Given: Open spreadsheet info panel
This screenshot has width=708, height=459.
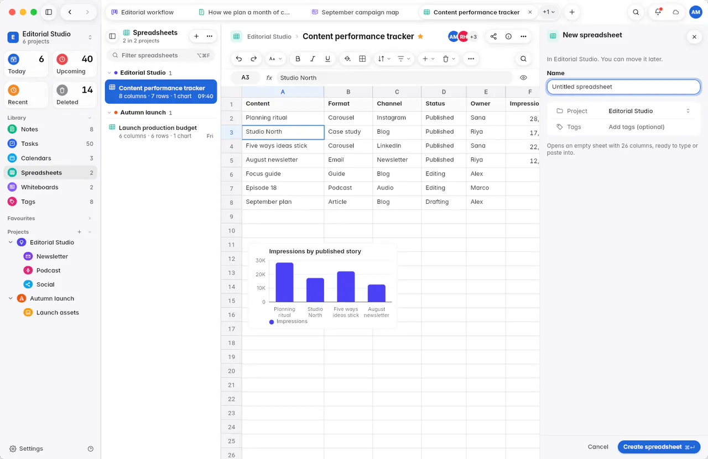Looking at the screenshot, I should (508, 36).
